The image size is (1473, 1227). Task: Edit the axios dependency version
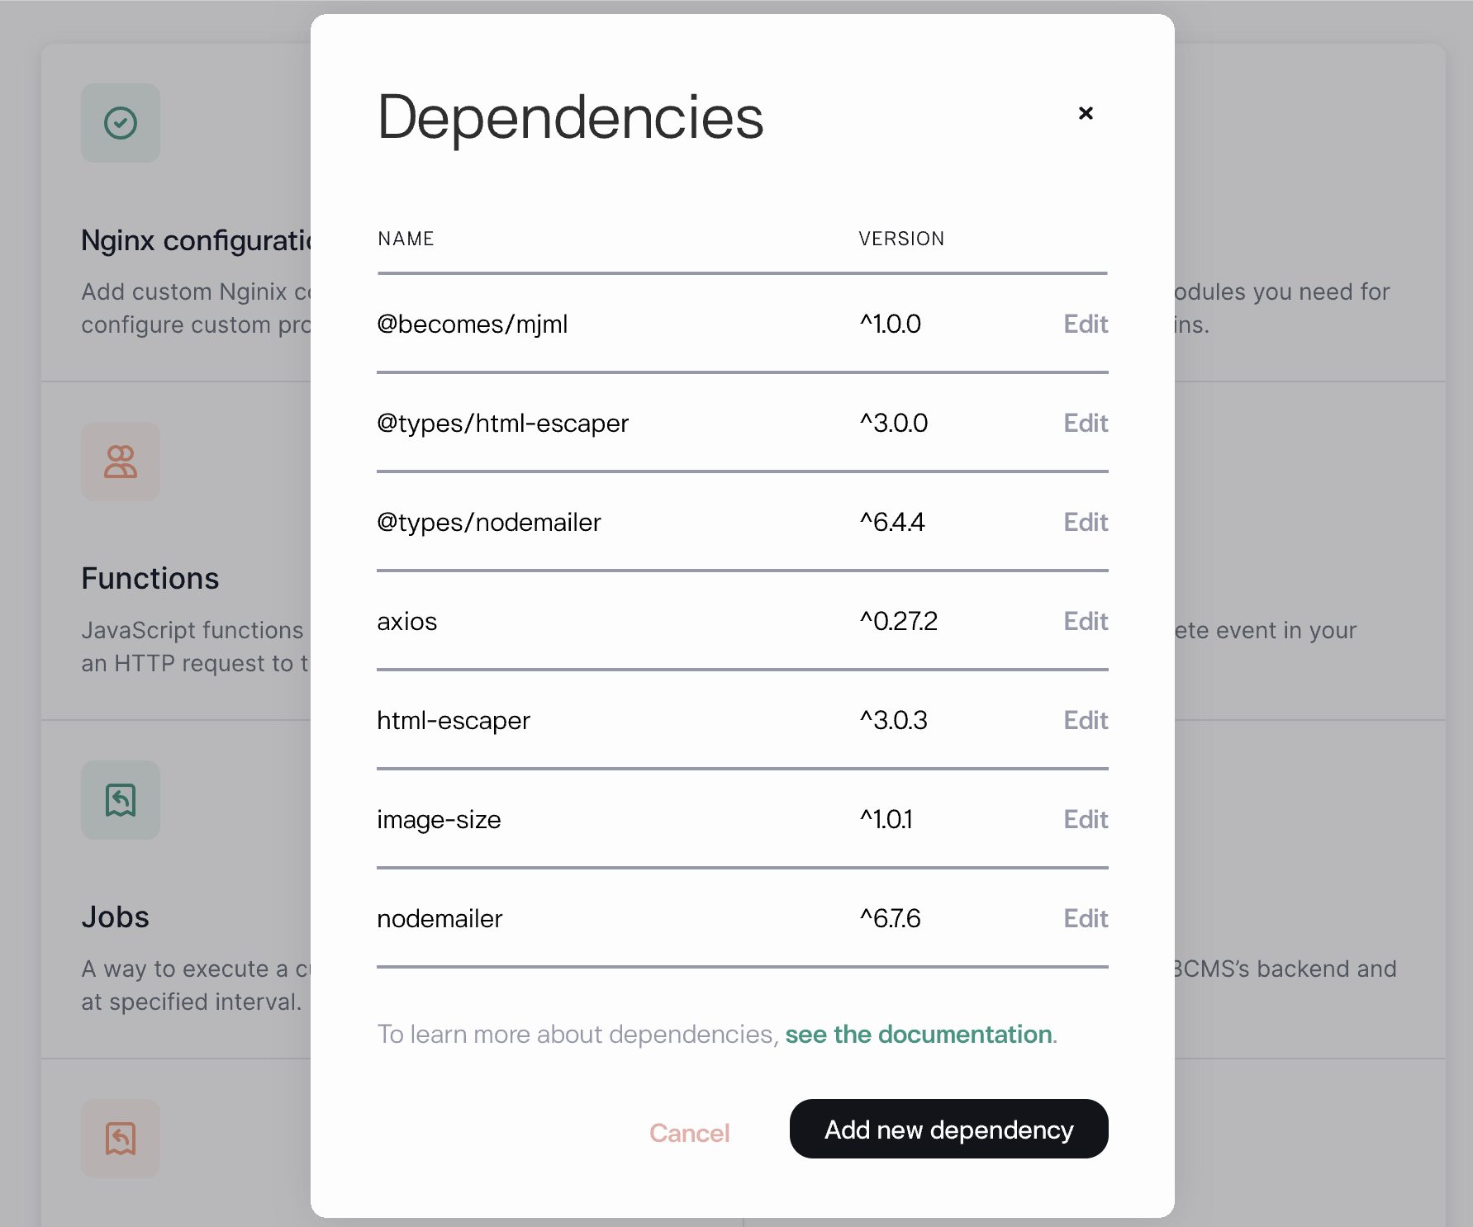1085,621
